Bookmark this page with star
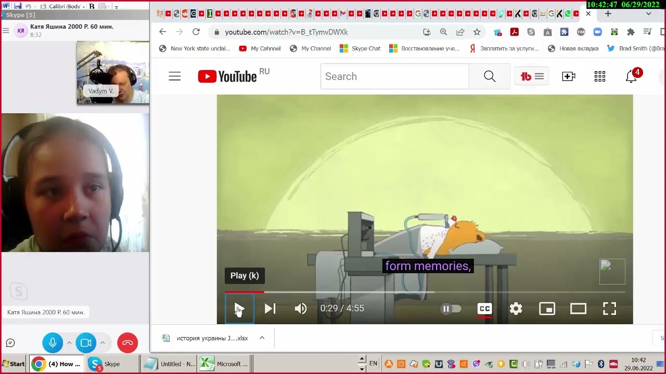The image size is (666, 374). [477, 32]
